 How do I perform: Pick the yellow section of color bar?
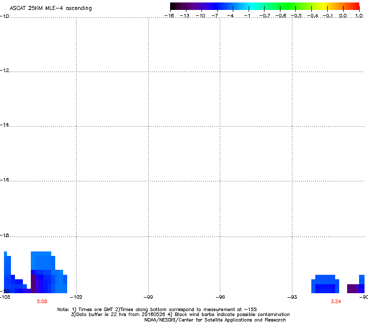pyautogui.click(x=324, y=6)
